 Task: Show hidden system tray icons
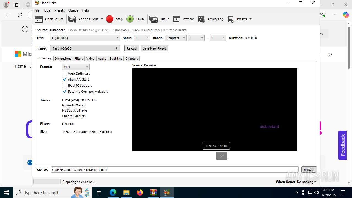click(x=296, y=193)
